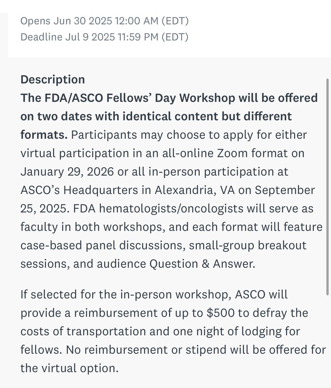Click the words "Alexandria, VA" in description
The height and width of the screenshot is (388, 331).
(194, 190)
